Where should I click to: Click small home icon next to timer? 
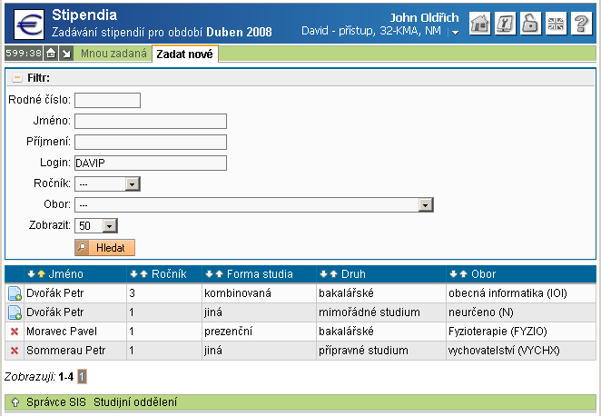coord(51,54)
